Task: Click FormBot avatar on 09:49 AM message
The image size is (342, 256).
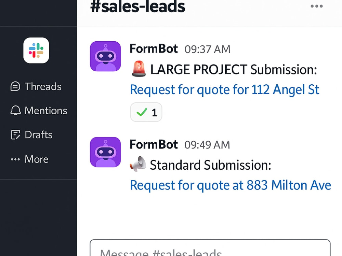Action: pyautogui.click(x=105, y=152)
